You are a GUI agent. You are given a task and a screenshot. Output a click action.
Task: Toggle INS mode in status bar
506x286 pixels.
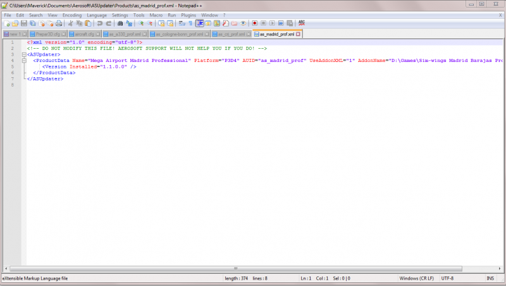click(490, 278)
